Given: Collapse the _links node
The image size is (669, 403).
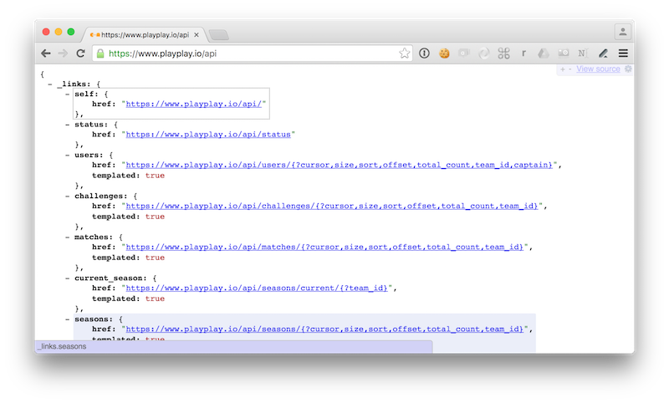Looking at the screenshot, I should (x=50, y=84).
